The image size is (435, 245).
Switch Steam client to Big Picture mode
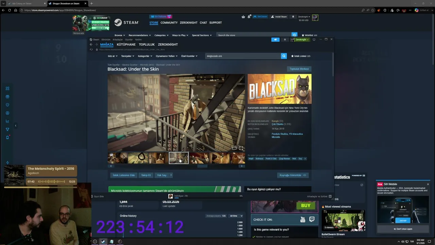click(x=314, y=39)
